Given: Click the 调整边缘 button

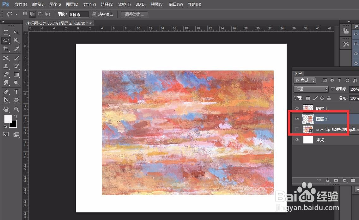Looking at the screenshot, I should (x=134, y=14).
